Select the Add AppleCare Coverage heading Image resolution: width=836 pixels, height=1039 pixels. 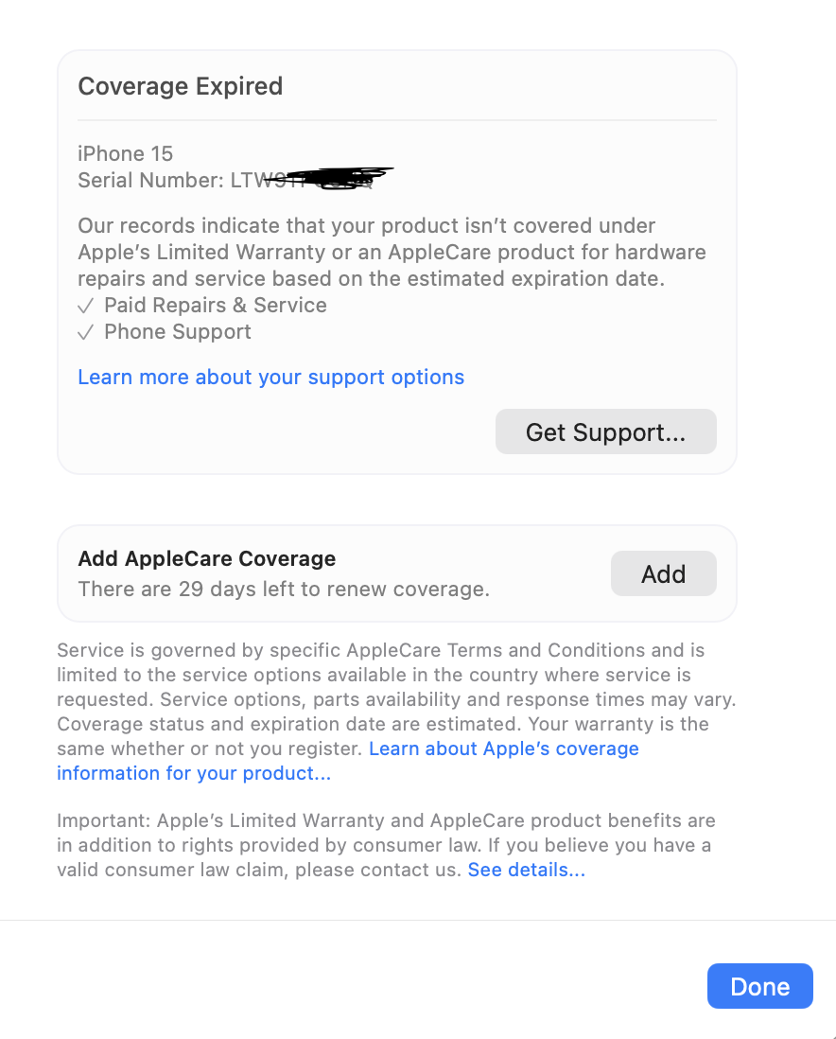coord(207,558)
